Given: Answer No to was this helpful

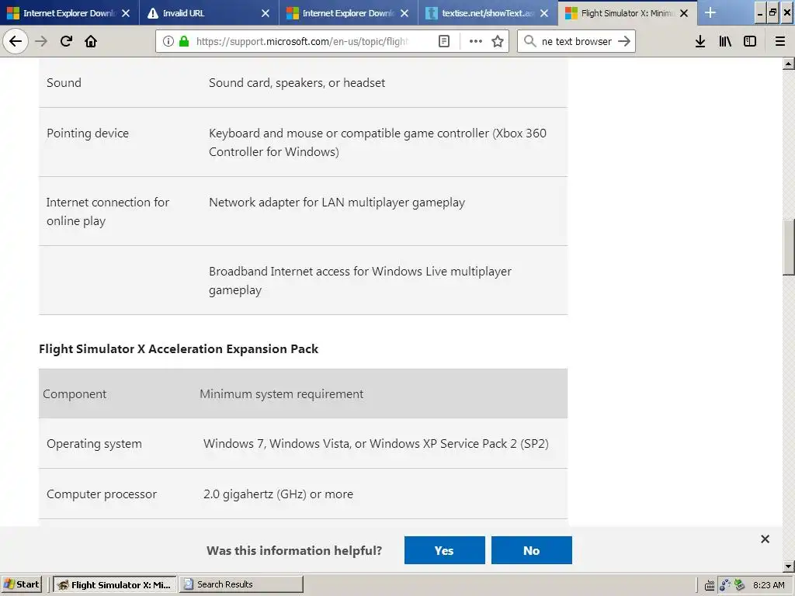Looking at the screenshot, I should 531,550.
